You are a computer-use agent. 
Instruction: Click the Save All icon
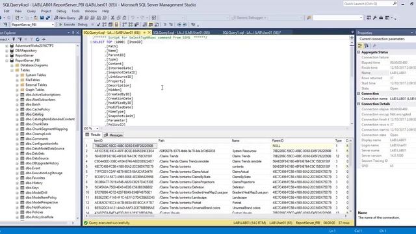click(48, 18)
